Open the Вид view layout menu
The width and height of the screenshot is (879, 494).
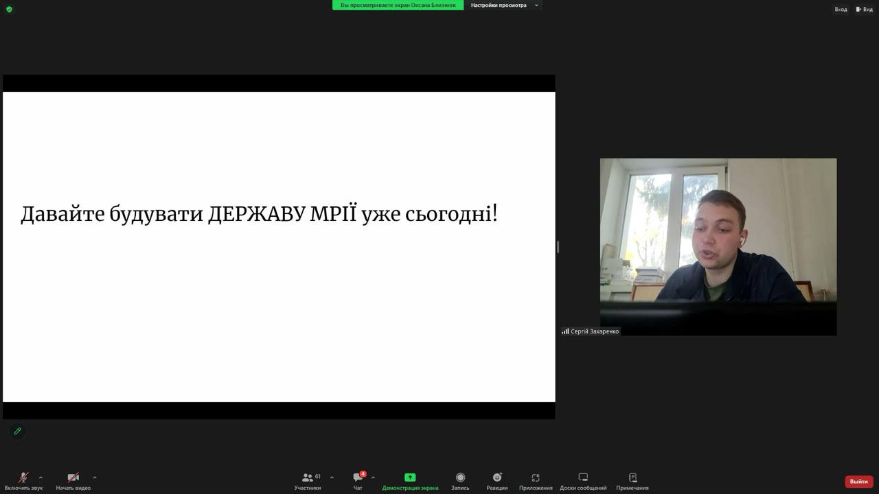(x=864, y=10)
